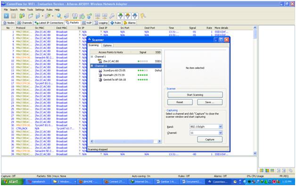Click the globe nodes toolbar icon

[x=89, y=16]
